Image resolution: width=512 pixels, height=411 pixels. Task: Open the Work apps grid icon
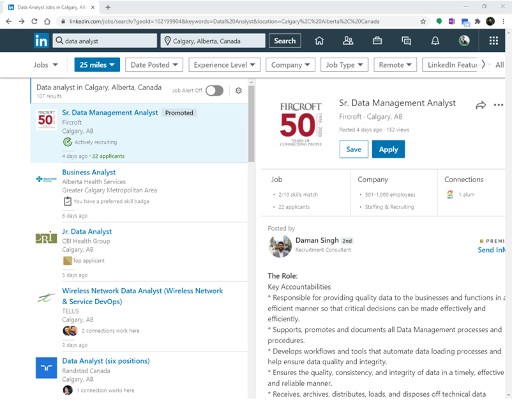click(493, 40)
